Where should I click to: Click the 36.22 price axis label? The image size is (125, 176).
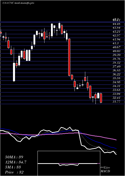point(116,74)
